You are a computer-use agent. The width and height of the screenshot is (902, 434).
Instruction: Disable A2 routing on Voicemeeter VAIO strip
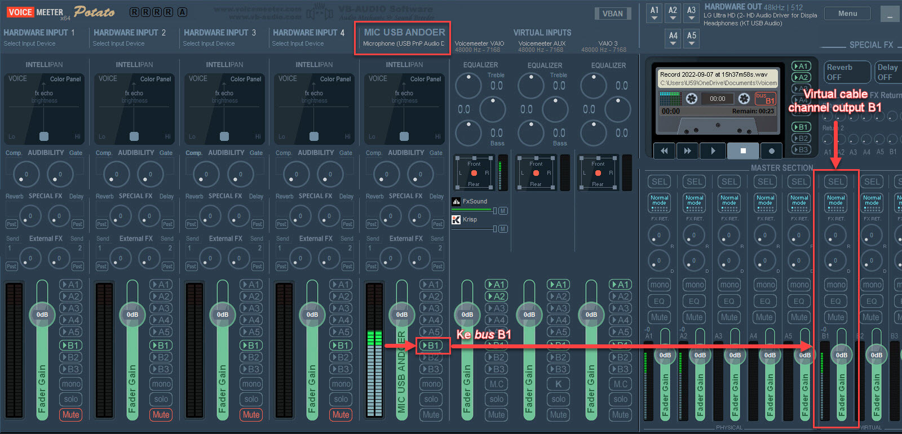tap(497, 296)
